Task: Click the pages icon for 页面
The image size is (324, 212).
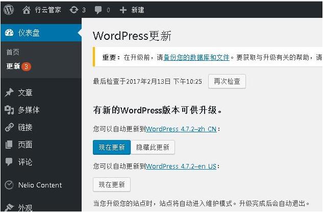Action: (9, 145)
